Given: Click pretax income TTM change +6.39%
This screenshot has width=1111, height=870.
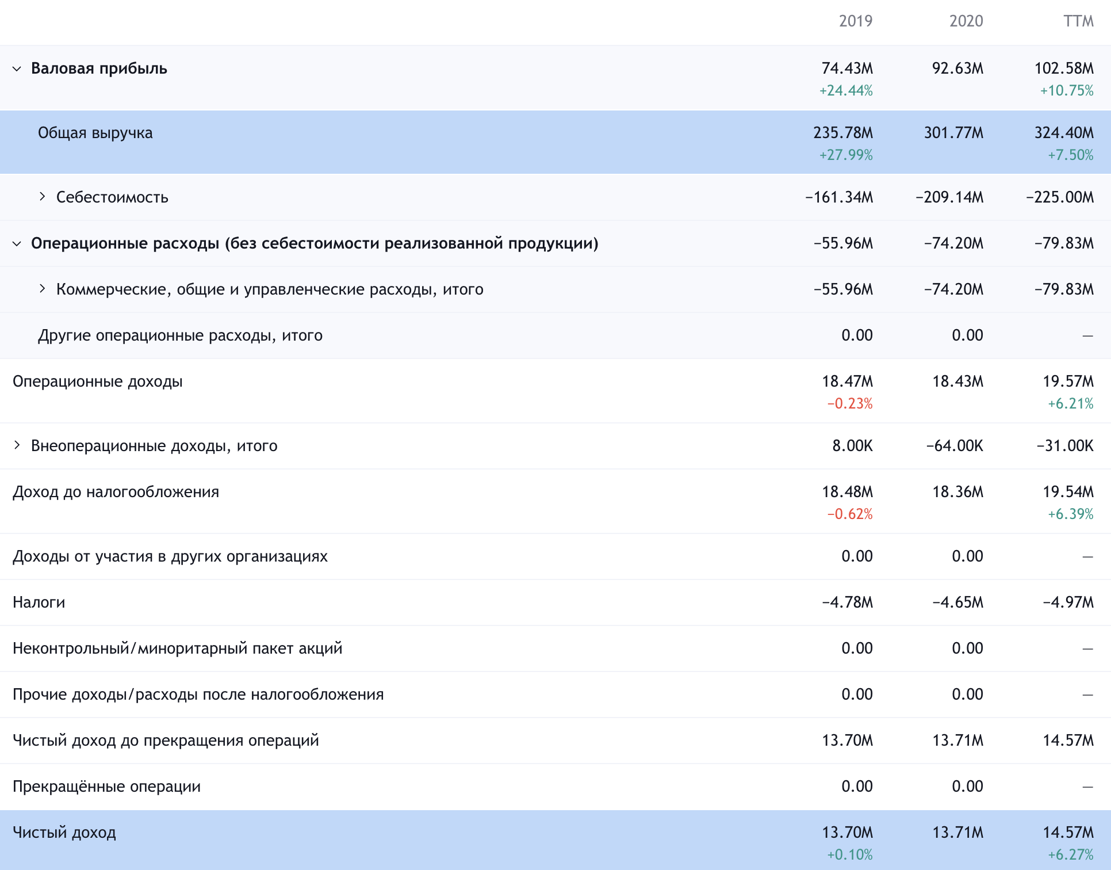Looking at the screenshot, I should pos(1071,514).
